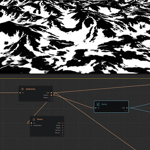Select the Rivers node In port
Viewport: 150px width, 150px height.
[31, 123]
